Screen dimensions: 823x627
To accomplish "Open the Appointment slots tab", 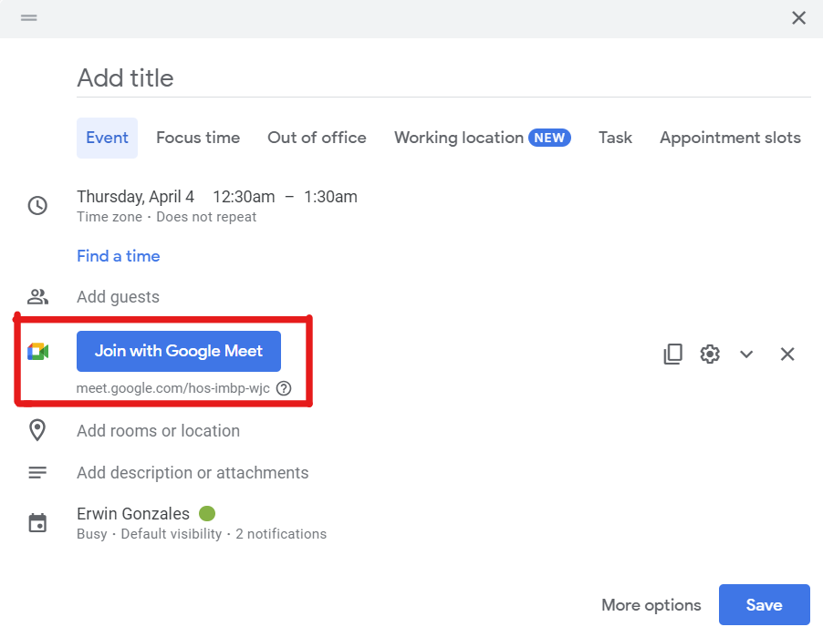I will pyautogui.click(x=730, y=138).
